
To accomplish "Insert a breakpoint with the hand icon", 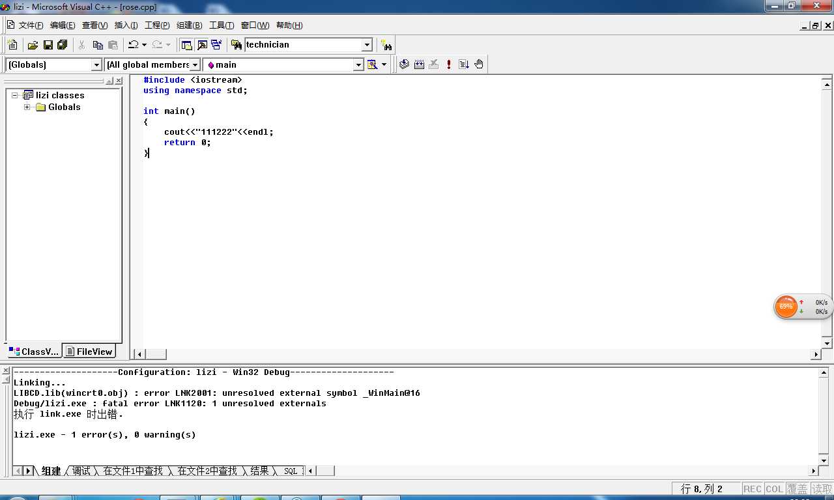I will 479,64.
